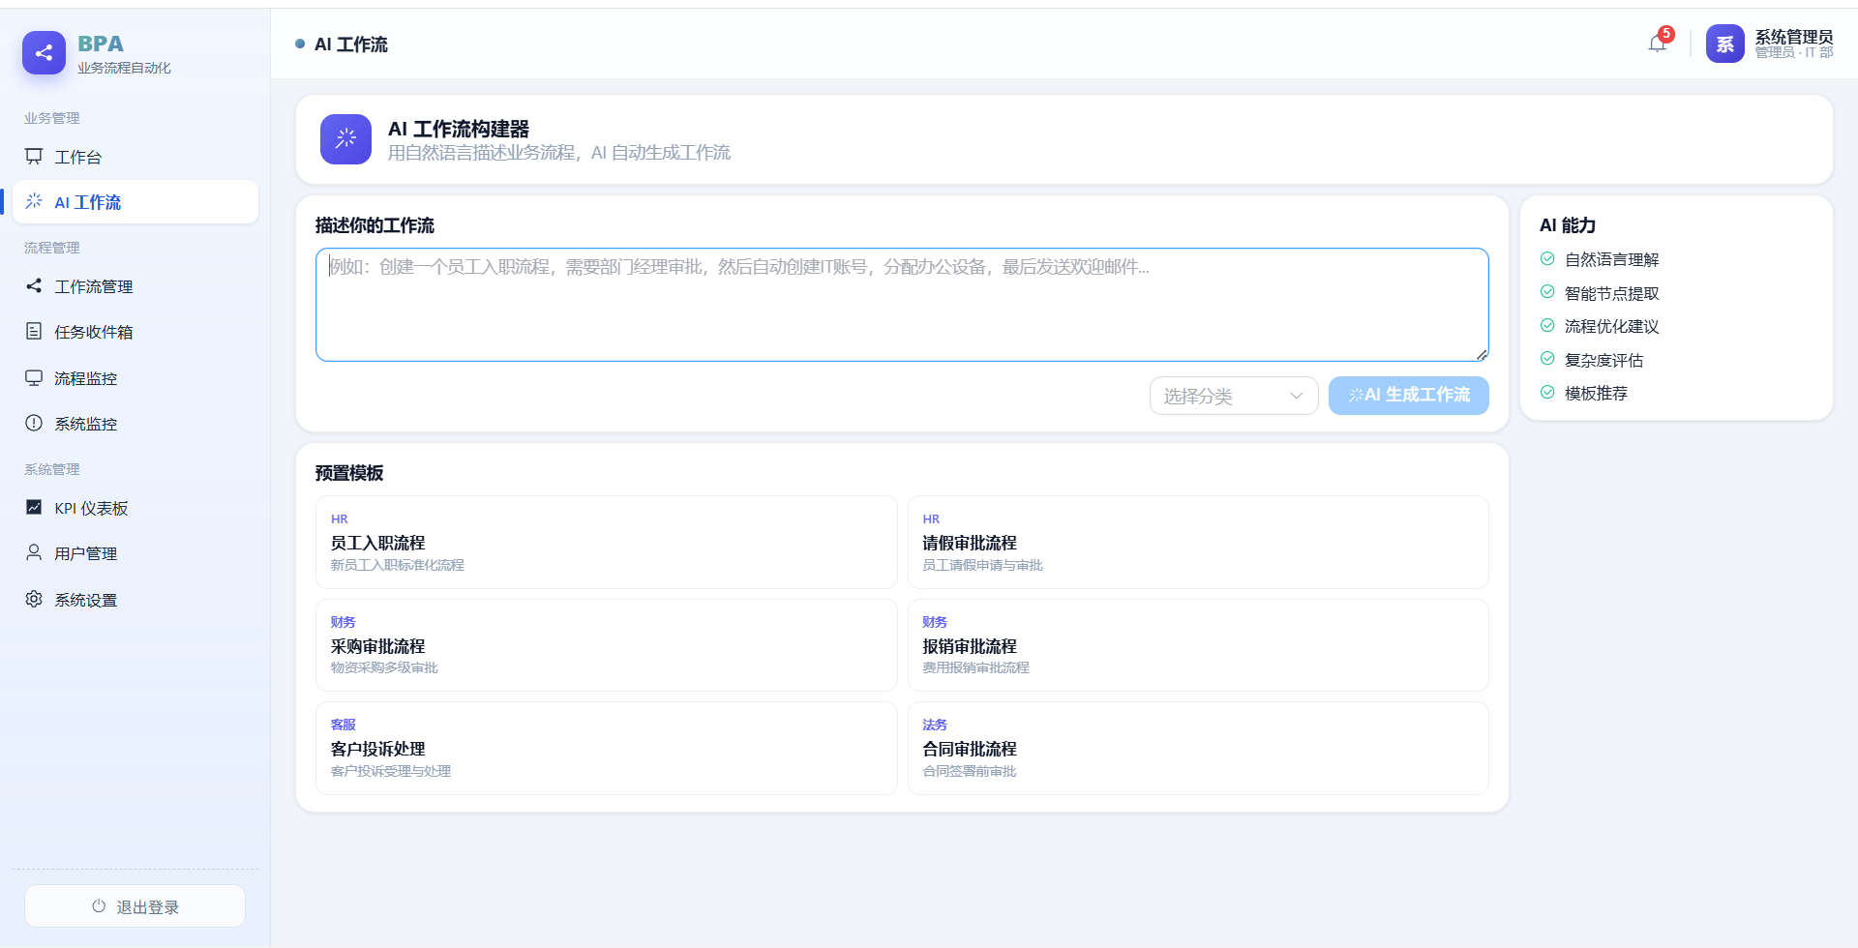Choose the 客户投诉处理 template
Viewport: 1858px width, 948px height.
point(606,748)
